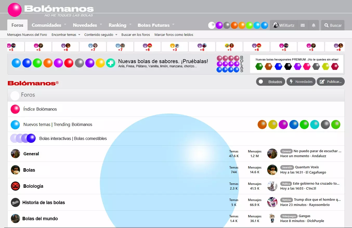Click the pink ball beside Índice Bolómanos
The width and height of the screenshot is (352, 228).
[x=15, y=109]
